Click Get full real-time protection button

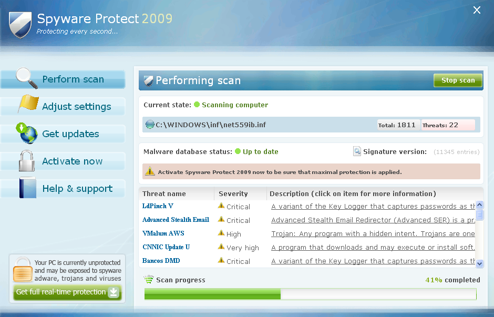click(x=67, y=292)
